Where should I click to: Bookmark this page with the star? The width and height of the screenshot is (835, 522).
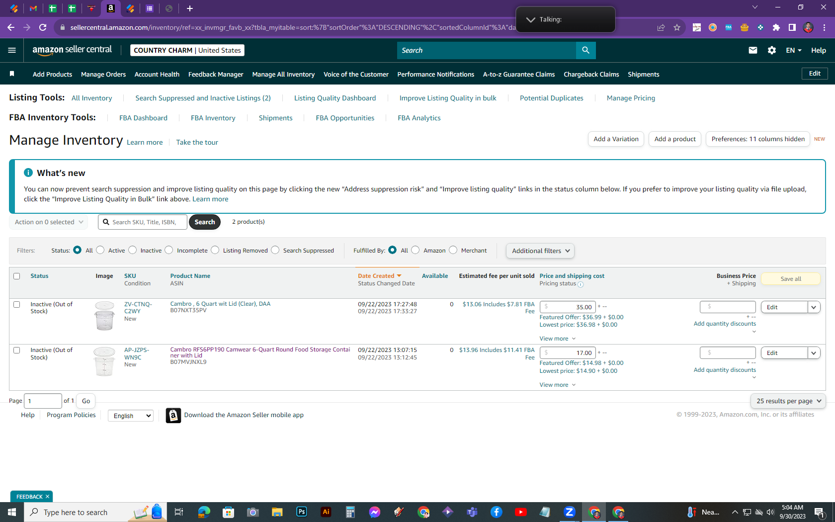(x=677, y=27)
